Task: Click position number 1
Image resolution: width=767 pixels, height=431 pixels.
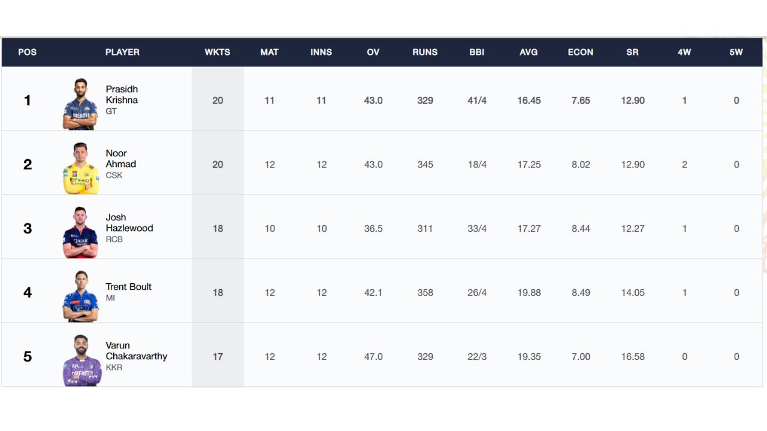Action: pos(27,101)
